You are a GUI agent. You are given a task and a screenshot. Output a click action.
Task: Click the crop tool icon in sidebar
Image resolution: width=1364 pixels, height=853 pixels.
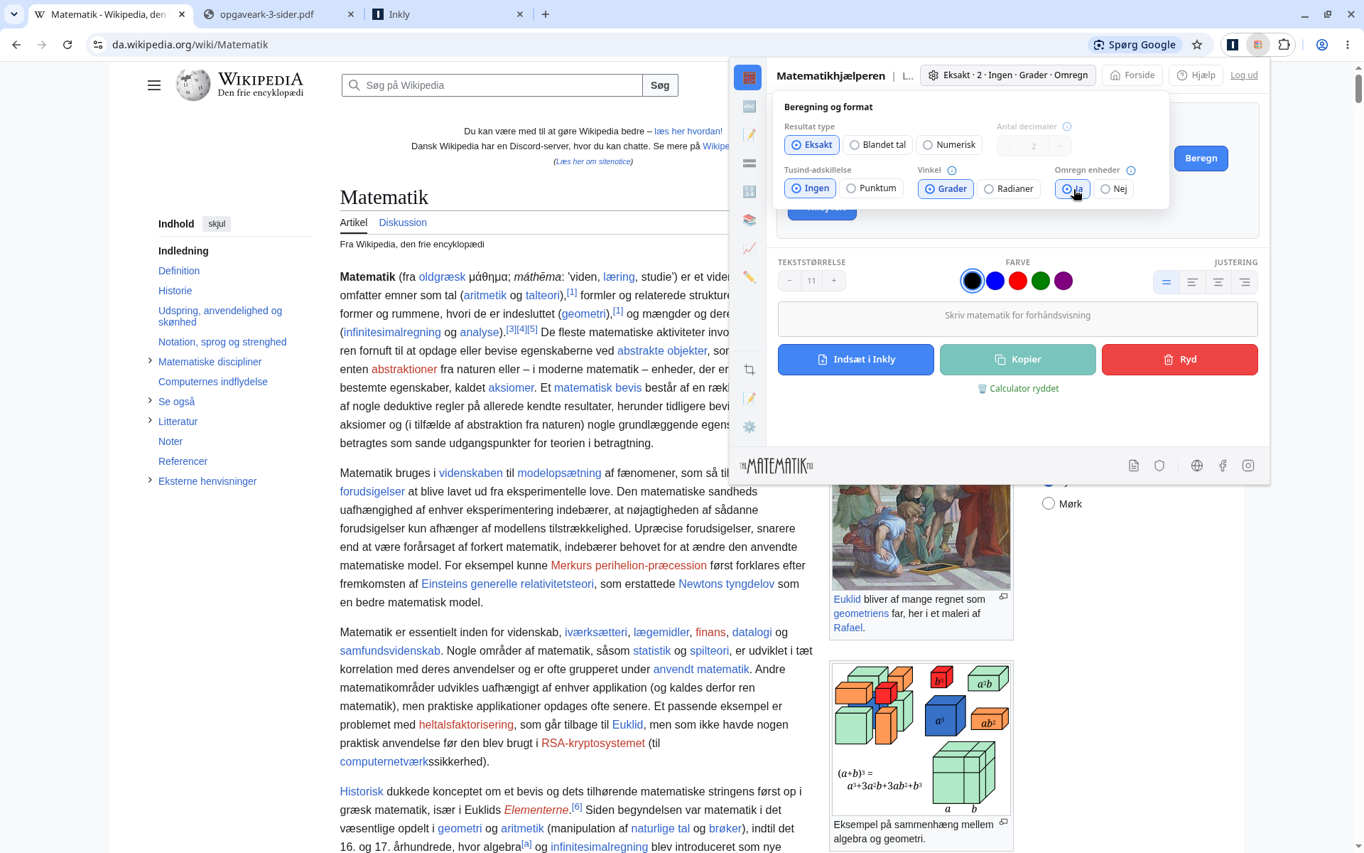pos(749,370)
